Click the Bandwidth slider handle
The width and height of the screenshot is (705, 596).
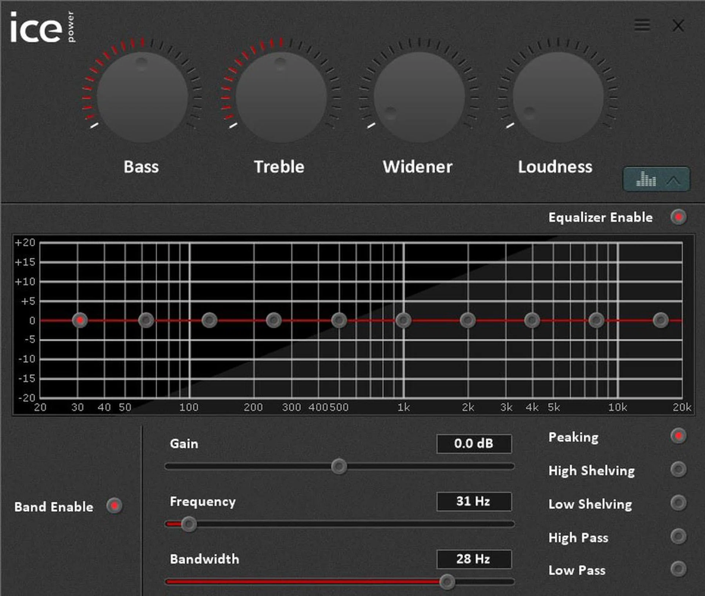[447, 582]
